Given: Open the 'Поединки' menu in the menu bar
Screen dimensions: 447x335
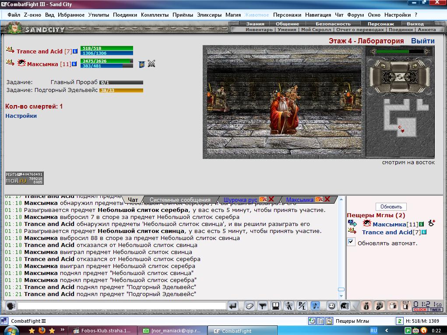Looking at the screenshot, I should click(125, 15).
